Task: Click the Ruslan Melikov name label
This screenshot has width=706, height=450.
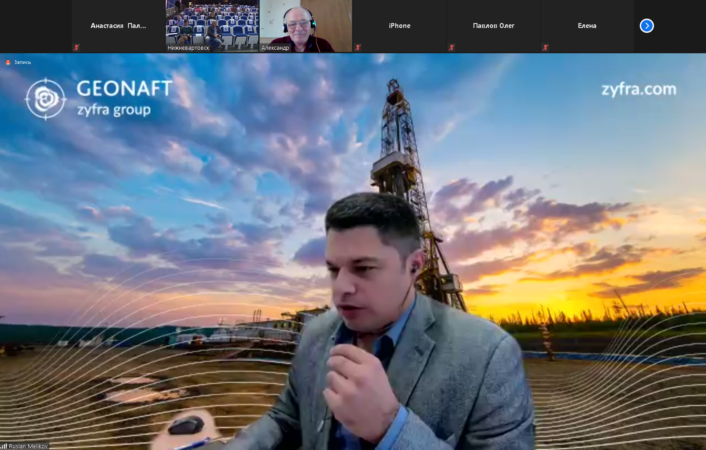Action: pos(28,446)
